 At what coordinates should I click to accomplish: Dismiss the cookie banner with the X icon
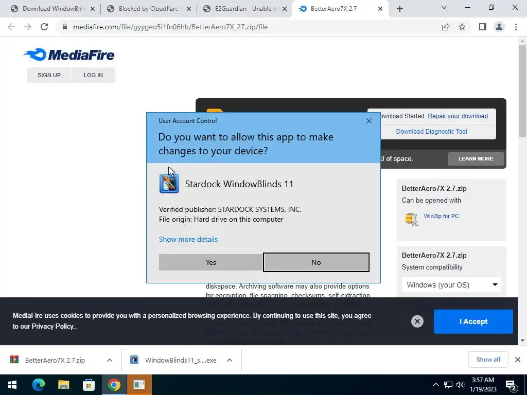pos(417,321)
